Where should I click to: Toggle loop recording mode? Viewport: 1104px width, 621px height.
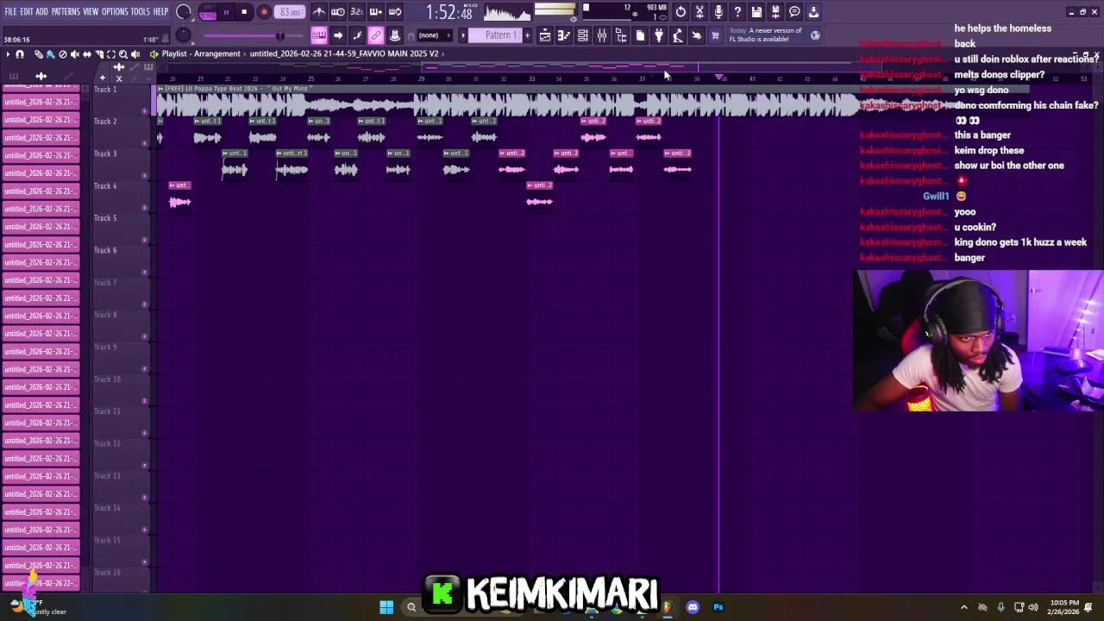[394, 11]
